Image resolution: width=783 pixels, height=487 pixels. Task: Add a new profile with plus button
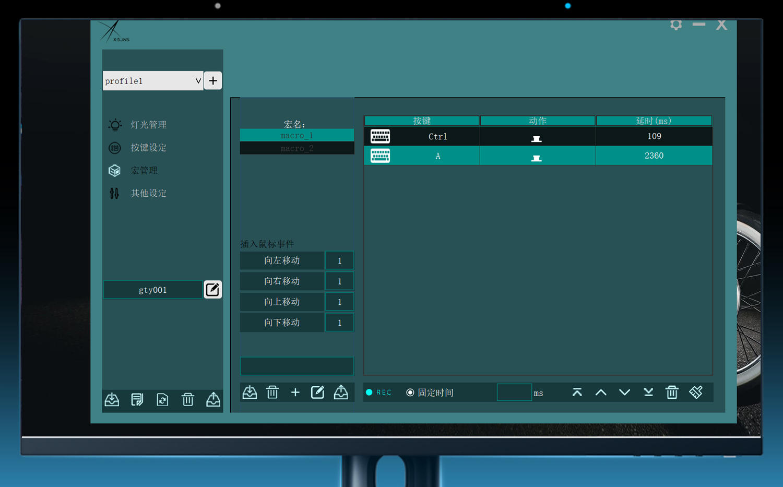(213, 81)
